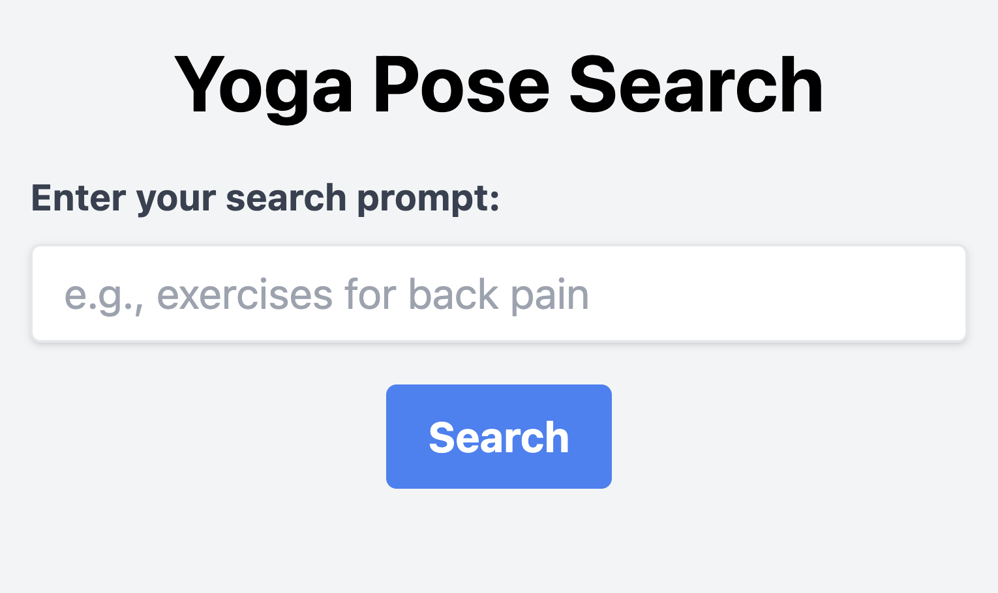
Task: Click the word "Search" in the page heading
Action: click(696, 85)
